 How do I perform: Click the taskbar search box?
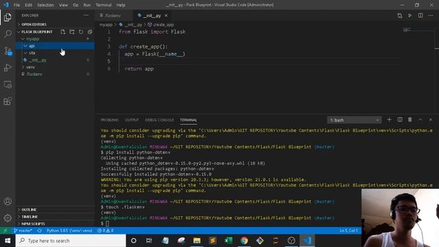point(71,241)
